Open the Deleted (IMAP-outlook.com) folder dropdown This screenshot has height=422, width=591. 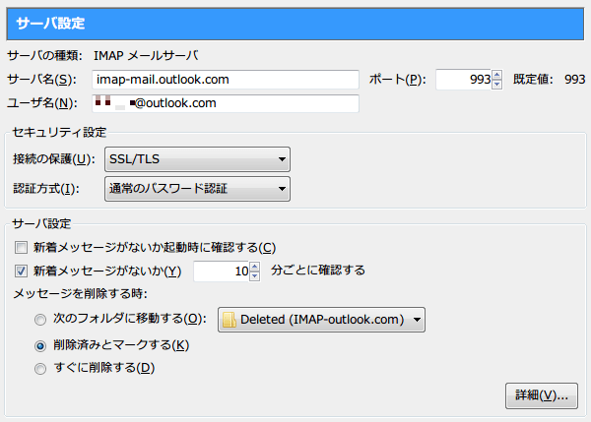click(x=321, y=319)
